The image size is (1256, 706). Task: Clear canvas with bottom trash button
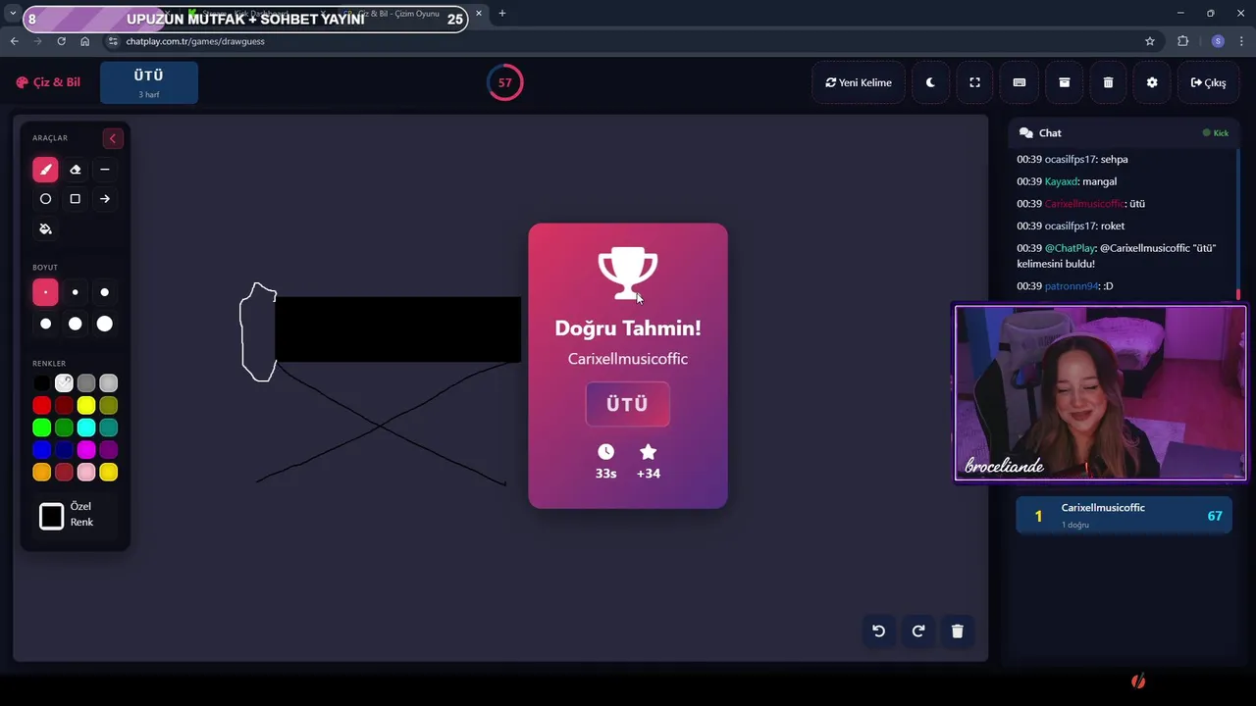[958, 631]
